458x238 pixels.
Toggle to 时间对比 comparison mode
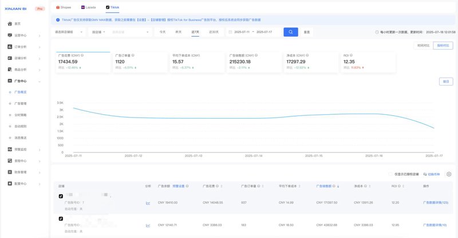pyautogui.click(x=423, y=46)
